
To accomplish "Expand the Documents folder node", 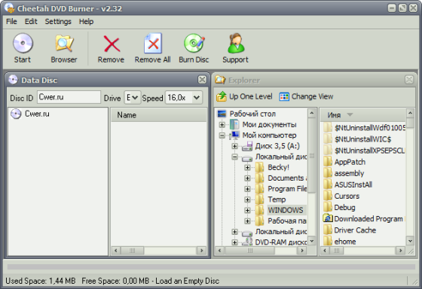I will tap(247, 178).
